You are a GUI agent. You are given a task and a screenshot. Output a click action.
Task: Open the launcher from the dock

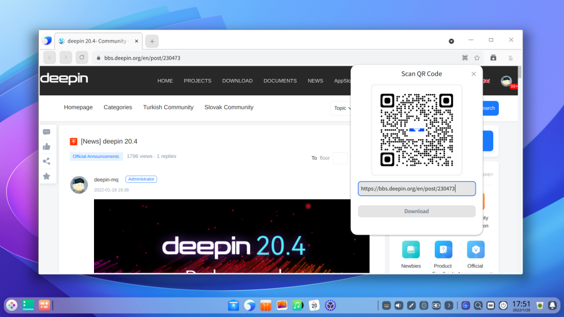(12, 305)
